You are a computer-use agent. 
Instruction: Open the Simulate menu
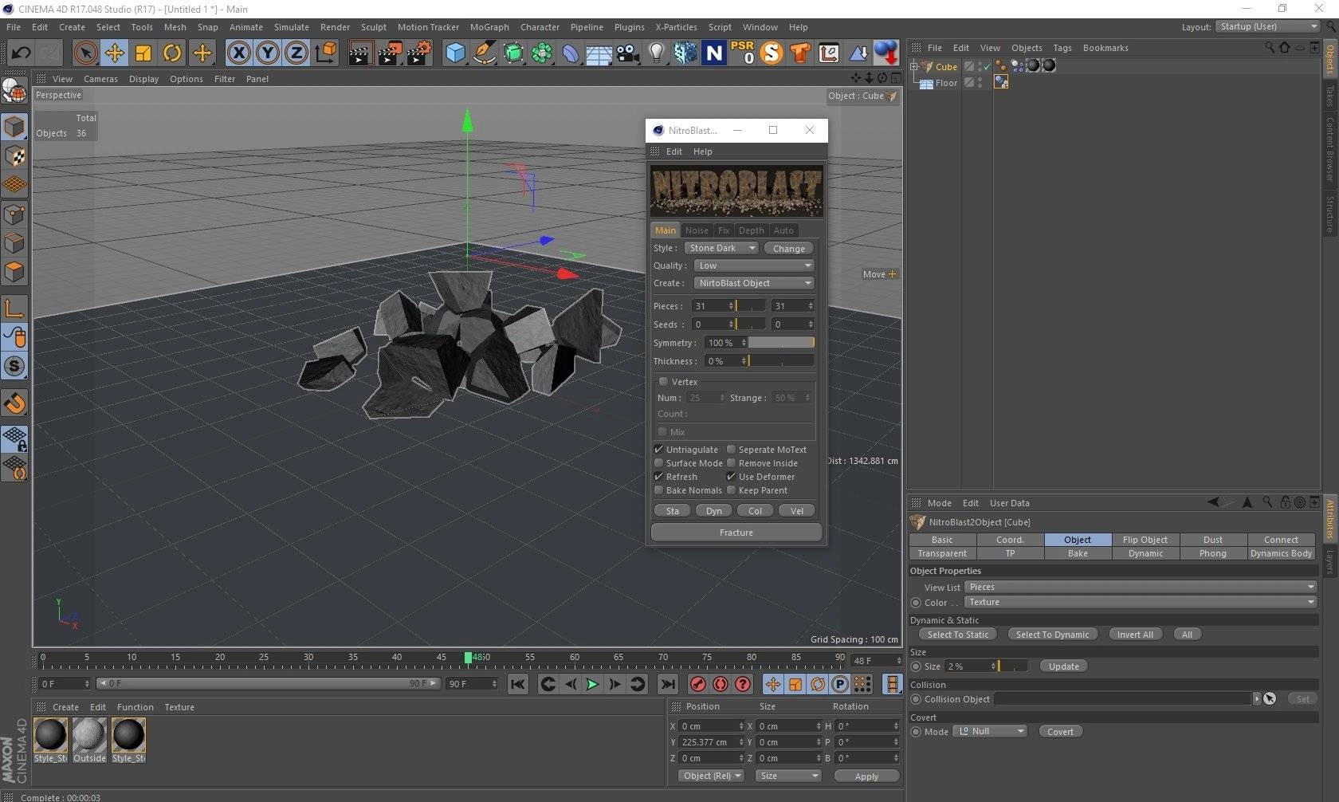point(292,27)
